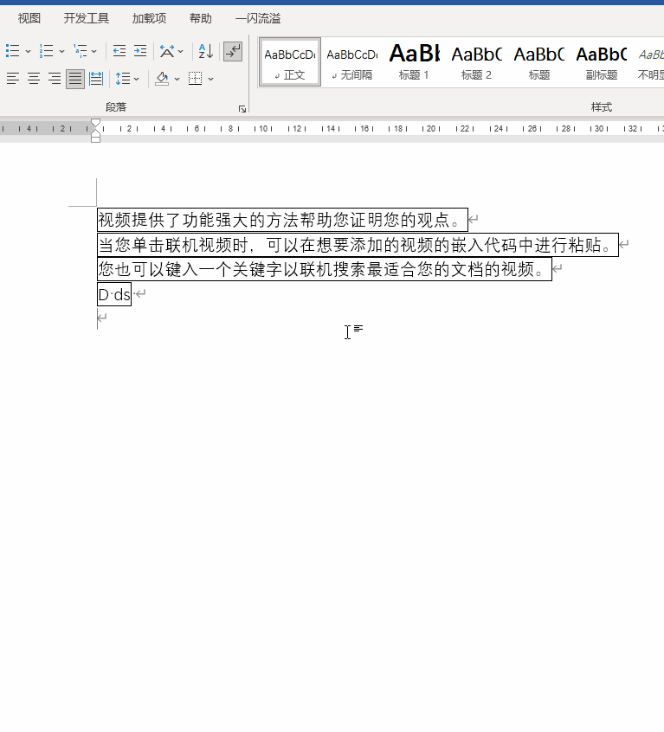This screenshot has width=664, height=732.
Task: Apply multilevel list formatting
Action: 81,51
